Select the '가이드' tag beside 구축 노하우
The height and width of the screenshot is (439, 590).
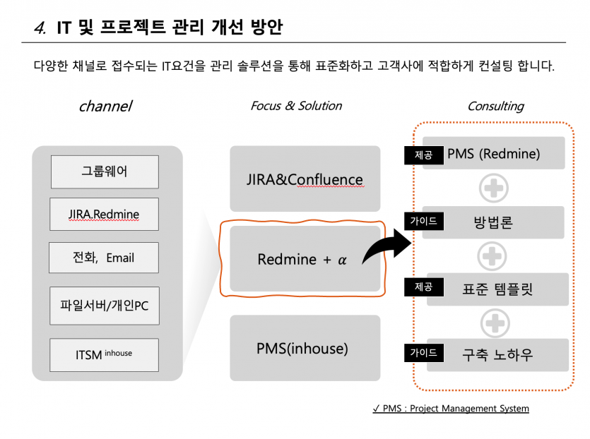pos(424,353)
